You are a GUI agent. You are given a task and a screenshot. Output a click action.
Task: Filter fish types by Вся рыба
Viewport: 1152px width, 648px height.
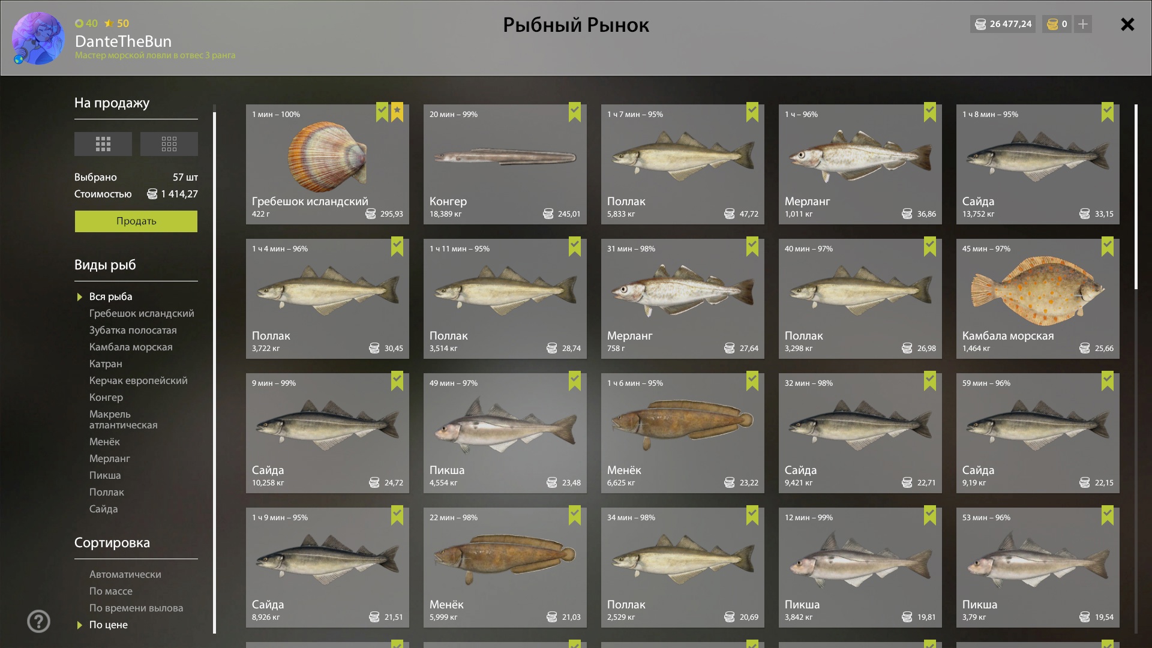[x=111, y=296]
